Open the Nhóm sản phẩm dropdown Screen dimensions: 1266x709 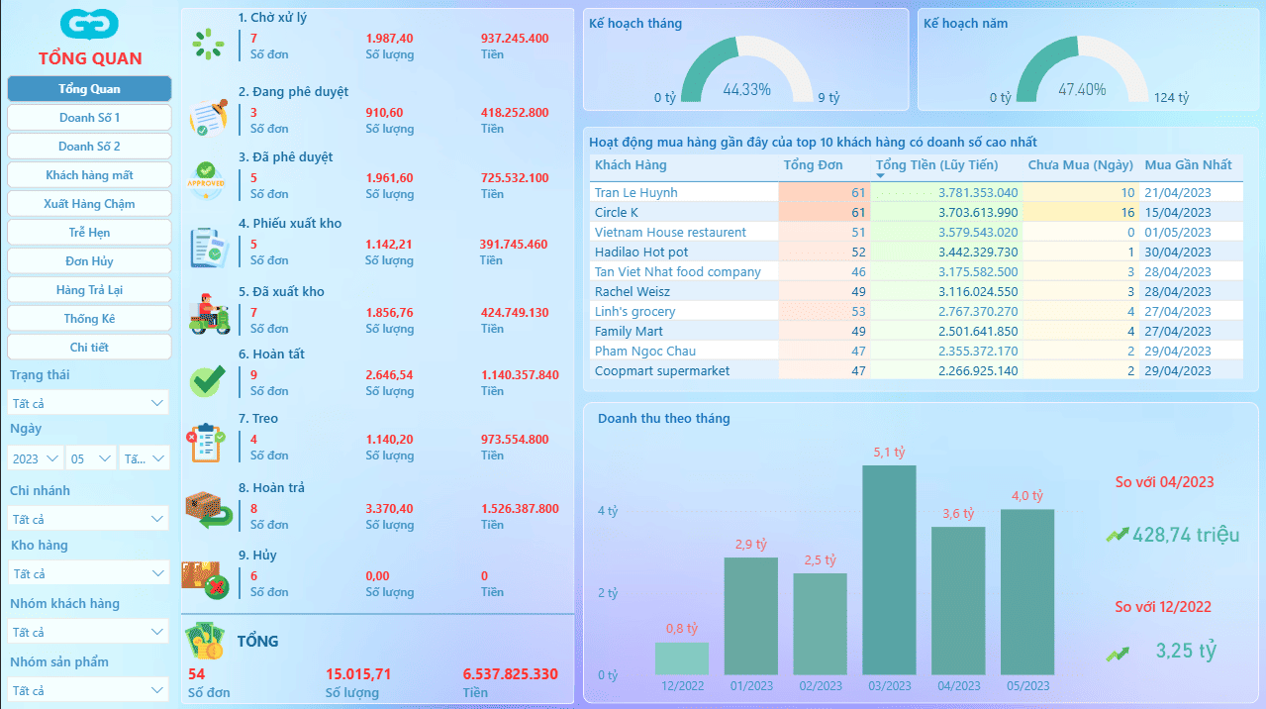[88, 690]
